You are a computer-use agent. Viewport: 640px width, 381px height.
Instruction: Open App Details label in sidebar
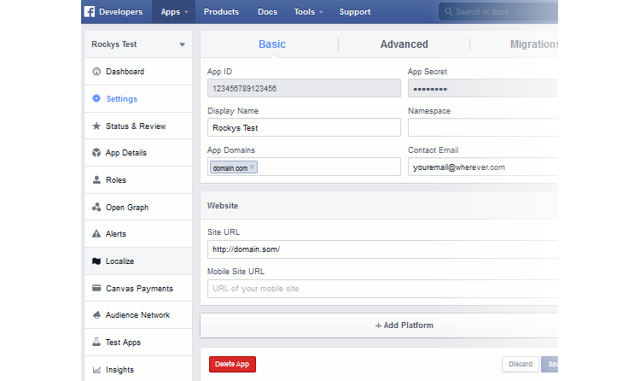tap(125, 153)
